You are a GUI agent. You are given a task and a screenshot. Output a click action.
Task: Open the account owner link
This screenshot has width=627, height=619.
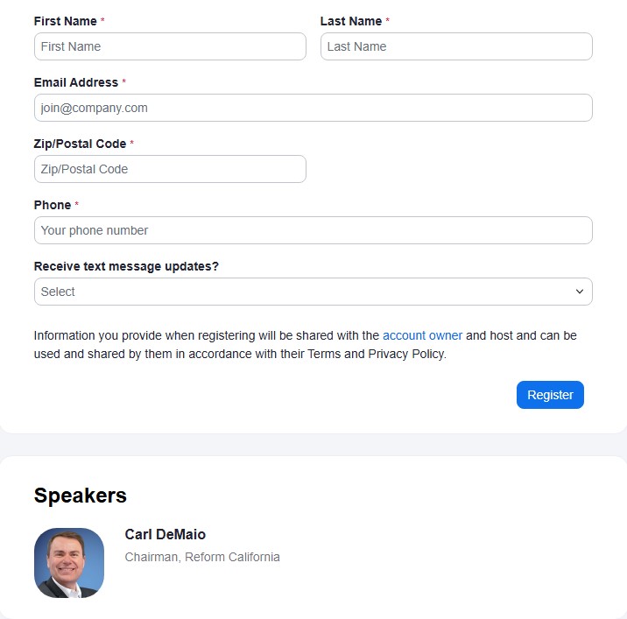422,335
